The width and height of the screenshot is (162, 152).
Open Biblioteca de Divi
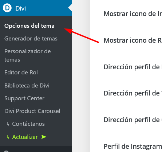(x=27, y=85)
